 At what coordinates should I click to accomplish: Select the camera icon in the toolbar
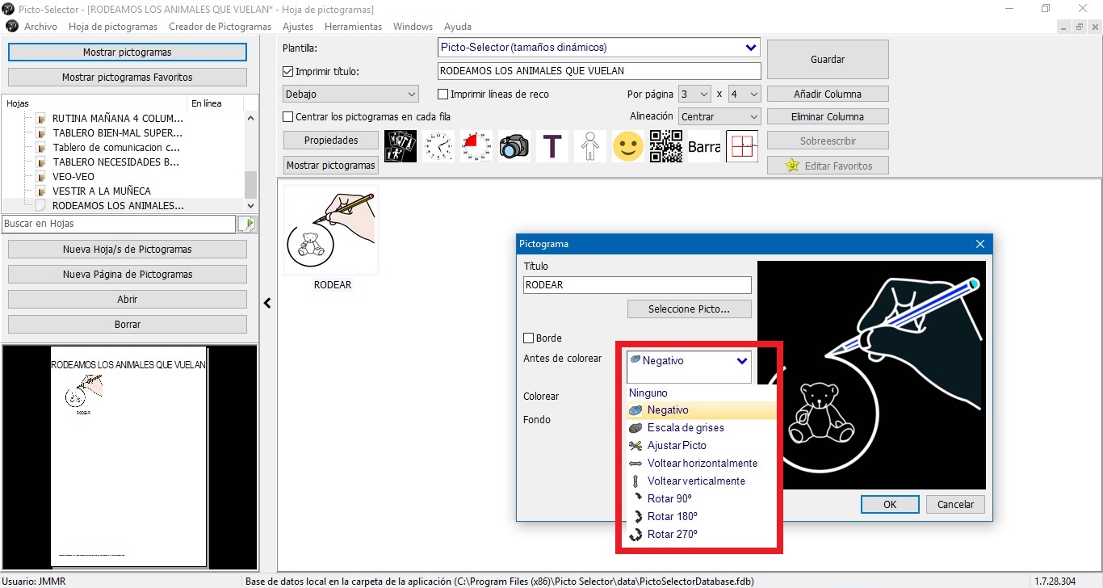tap(514, 146)
